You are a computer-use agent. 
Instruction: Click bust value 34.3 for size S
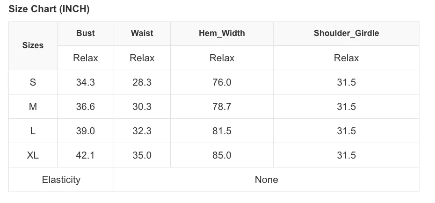click(86, 82)
